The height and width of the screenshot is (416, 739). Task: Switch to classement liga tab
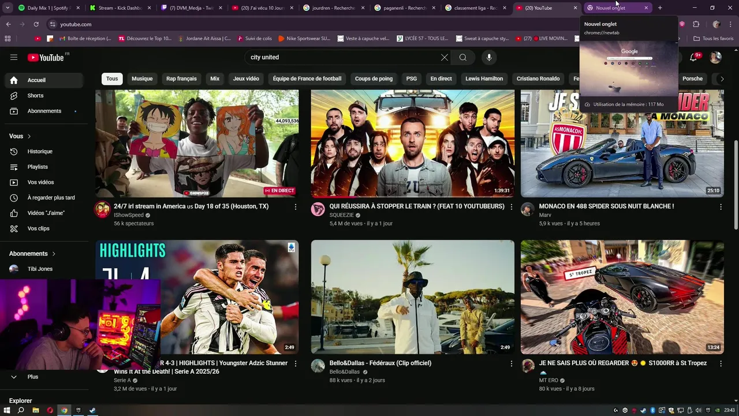[x=477, y=8]
